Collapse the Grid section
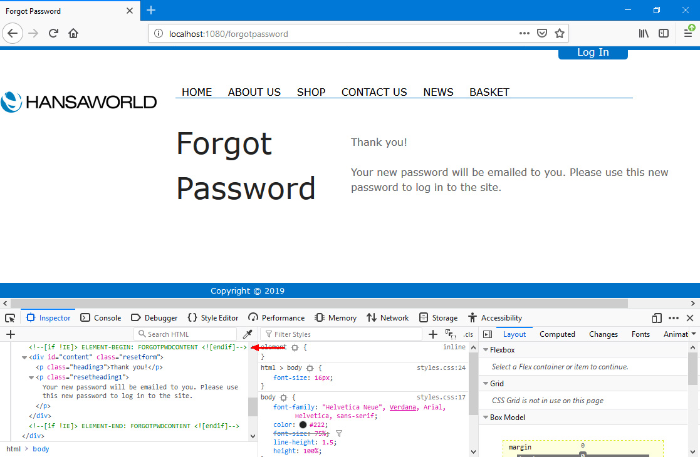The image size is (700, 457). click(x=486, y=383)
